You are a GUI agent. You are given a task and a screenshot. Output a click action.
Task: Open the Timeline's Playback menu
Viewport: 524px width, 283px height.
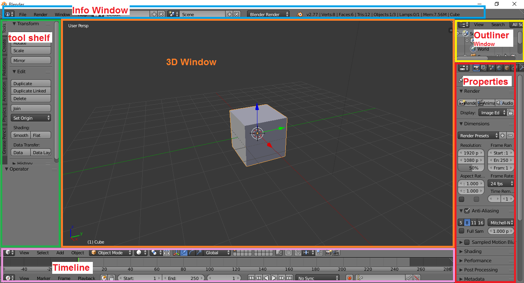(86, 278)
